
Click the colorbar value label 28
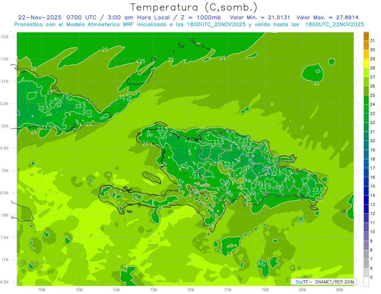(372, 68)
